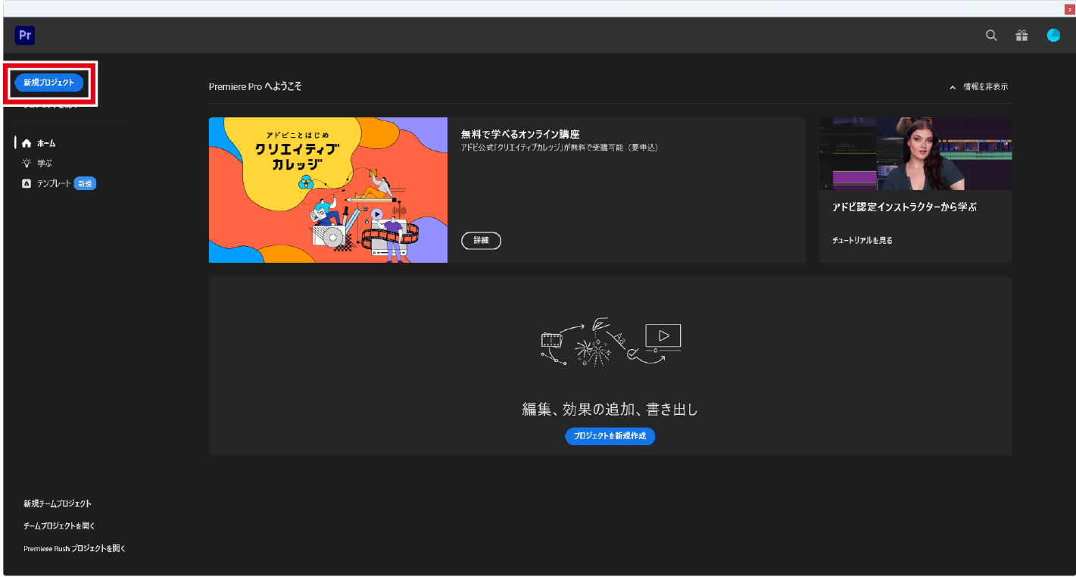
Task: Select the ホーム house icon in sidebar
Action: tap(27, 143)
